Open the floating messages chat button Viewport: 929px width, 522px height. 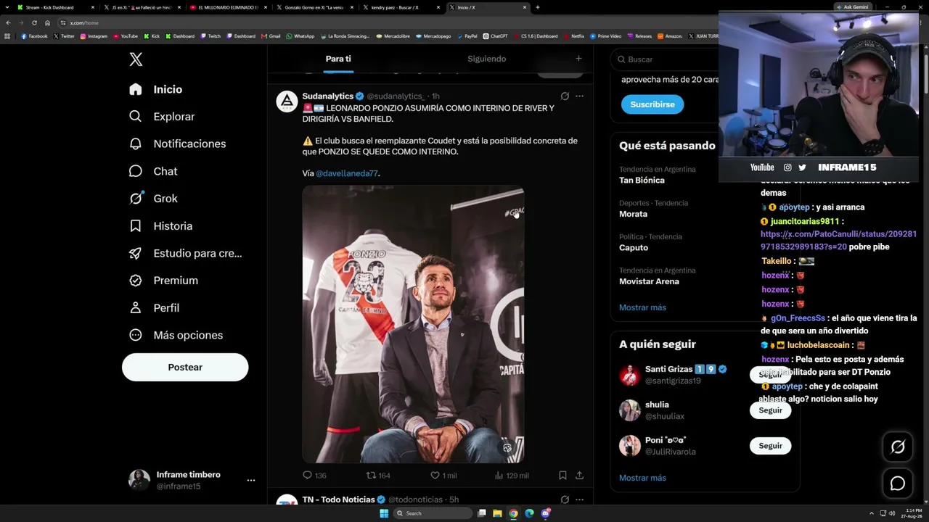click(x=898, y=484)
